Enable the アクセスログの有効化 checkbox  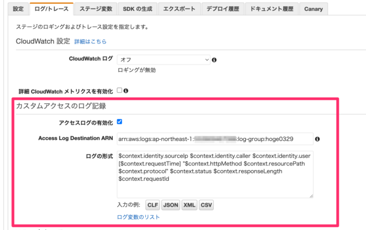pos(120,122)
